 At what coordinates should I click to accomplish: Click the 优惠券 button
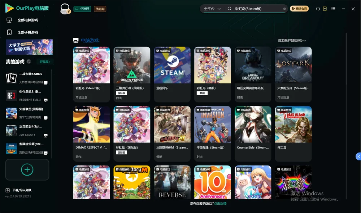(x=100, y=9)
